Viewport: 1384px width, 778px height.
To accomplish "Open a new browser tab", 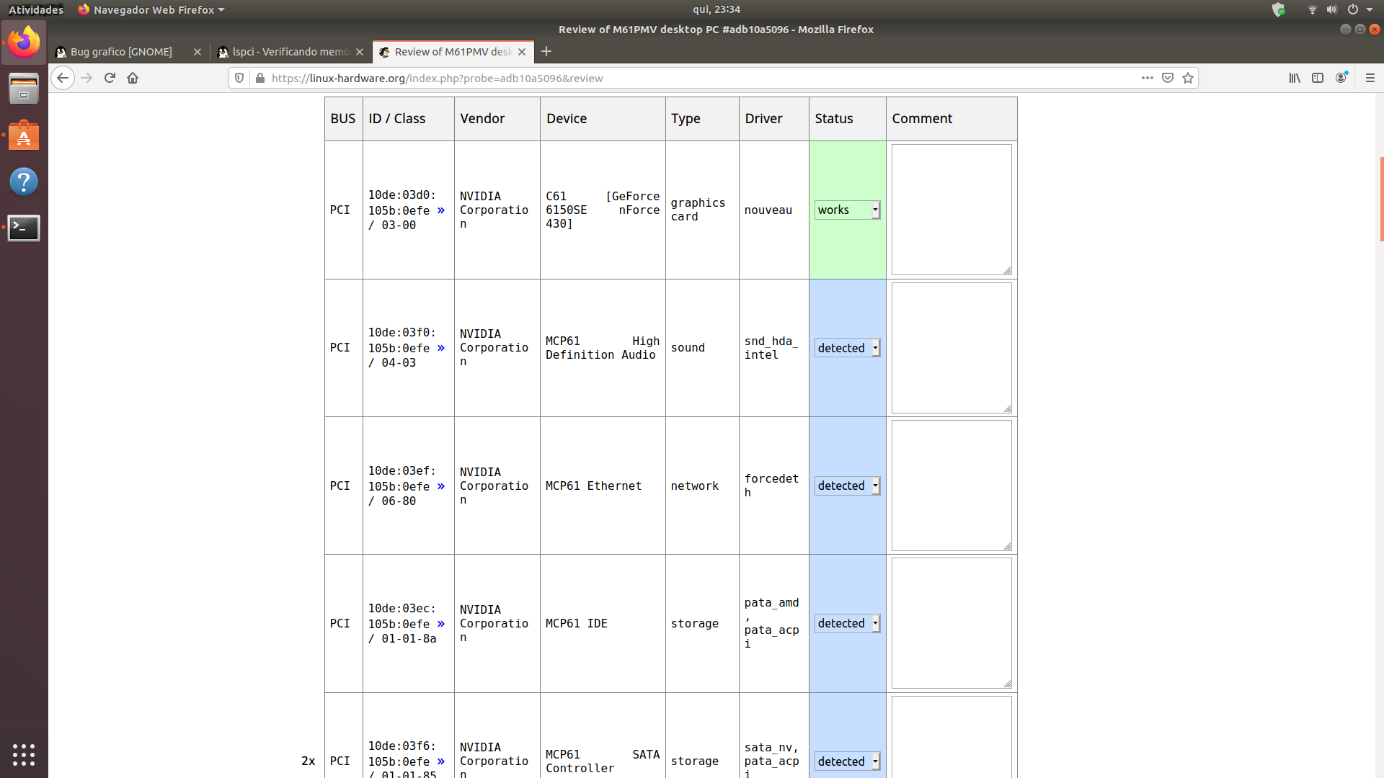I will click(x=546, y=51).
